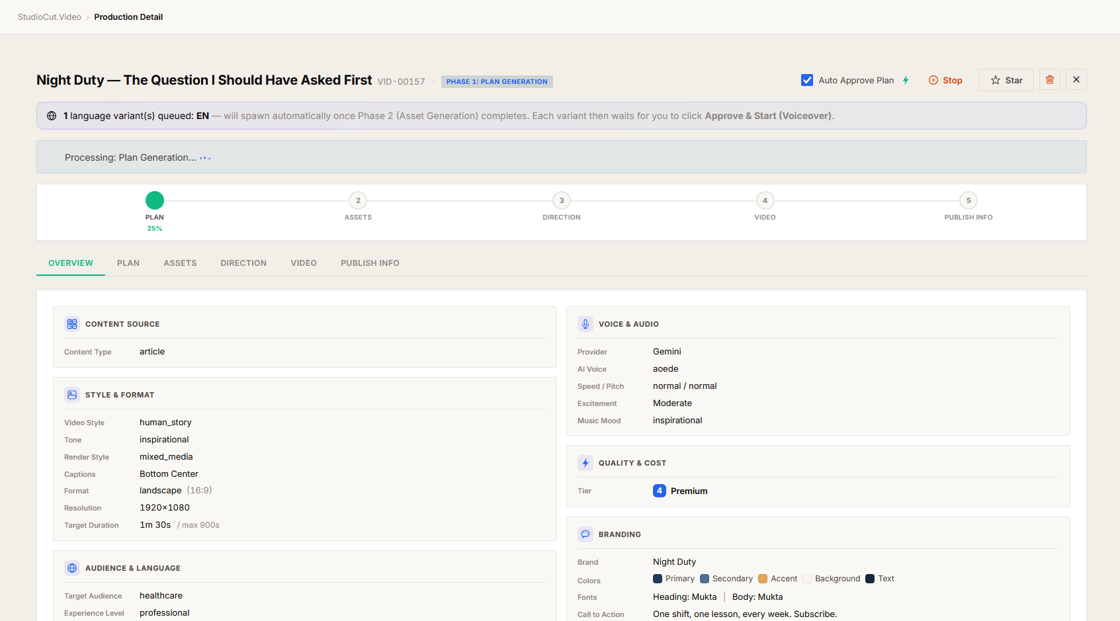Toggle the Auto Approve Plan checkbox

tap(807, 80)
